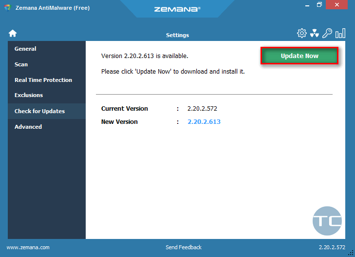Click the Update Now button
This screenshot has height=257, width=355.
299,56
